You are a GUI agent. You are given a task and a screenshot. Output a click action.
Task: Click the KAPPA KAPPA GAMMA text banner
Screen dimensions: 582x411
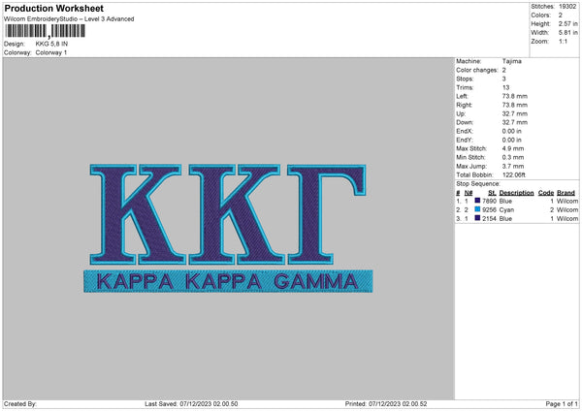(x=227, y=284)
